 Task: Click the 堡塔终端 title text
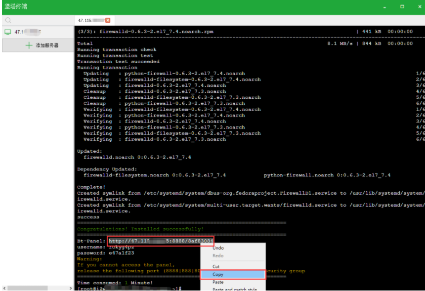tap(16, 6)
